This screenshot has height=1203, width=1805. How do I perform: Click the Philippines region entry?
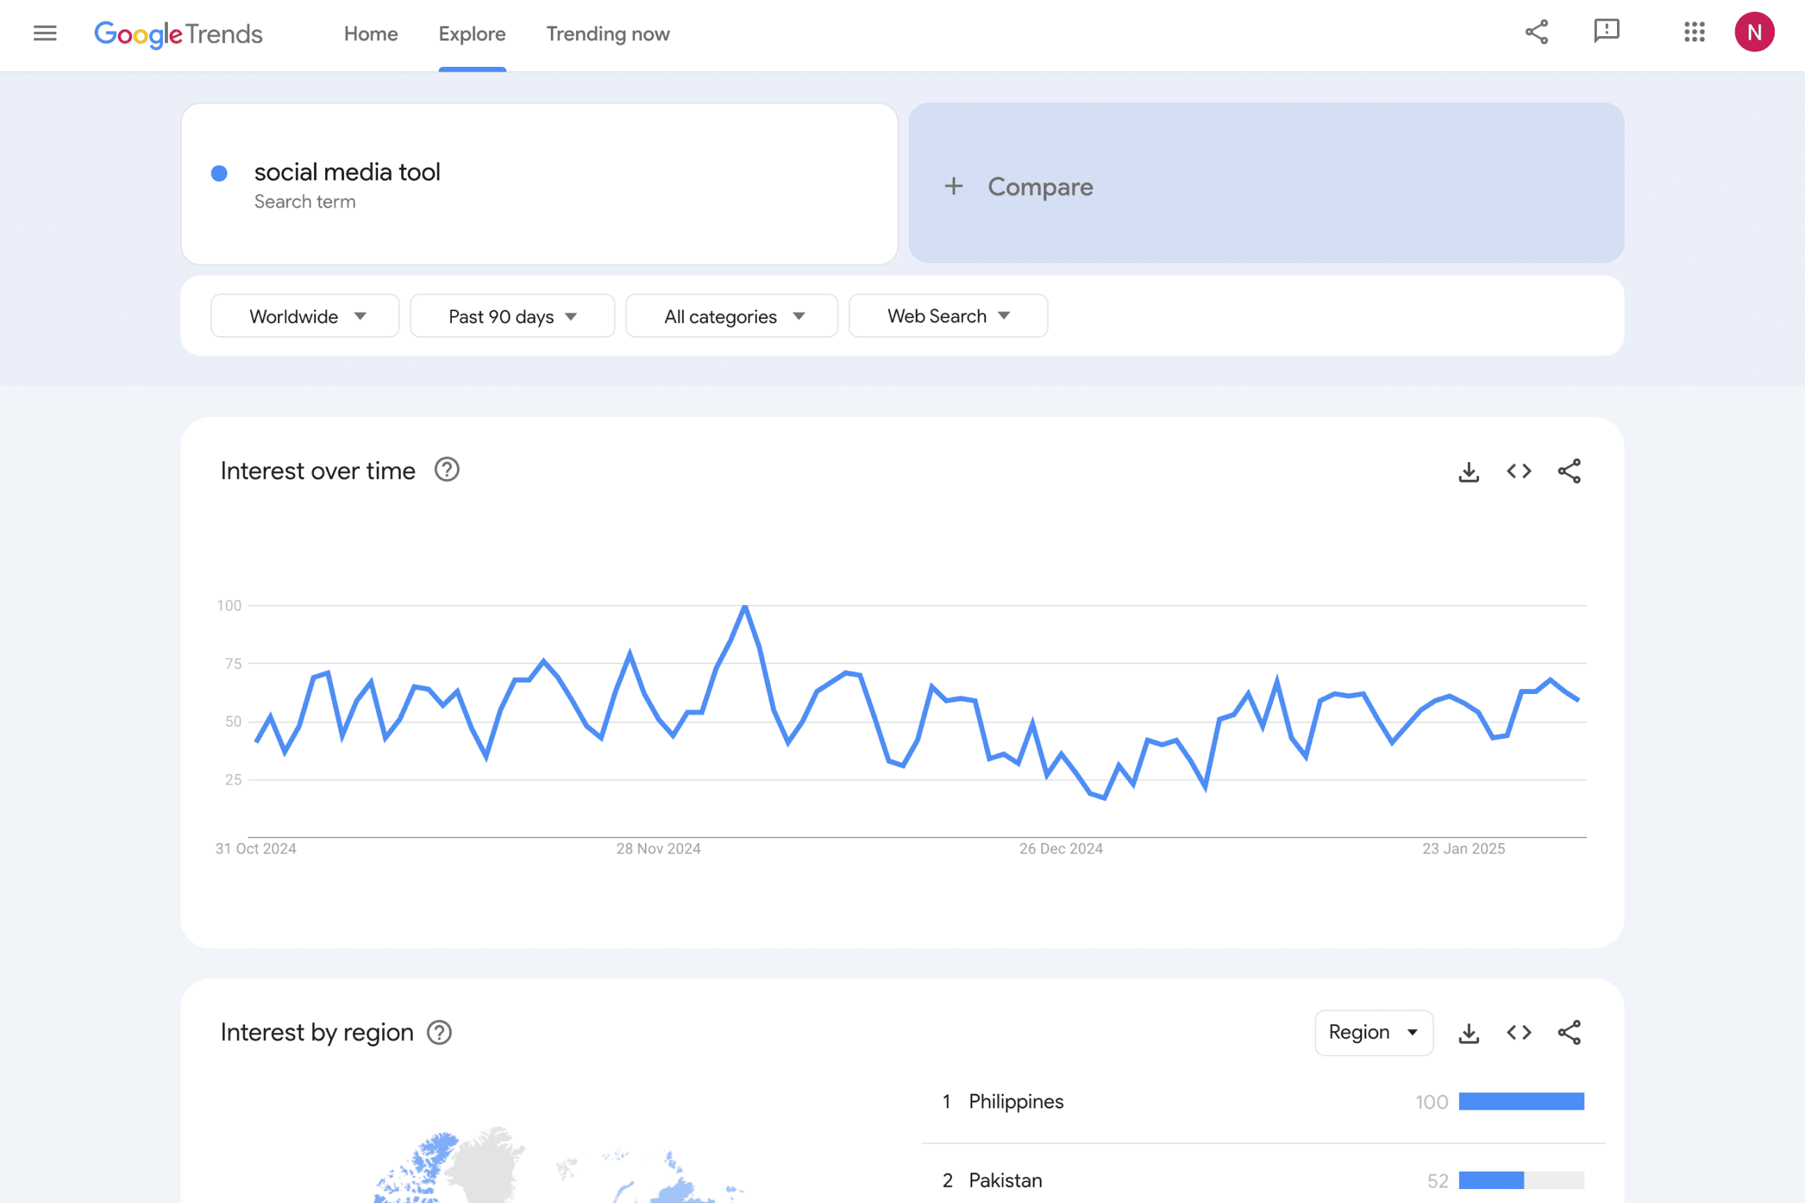point(1016,1102)
